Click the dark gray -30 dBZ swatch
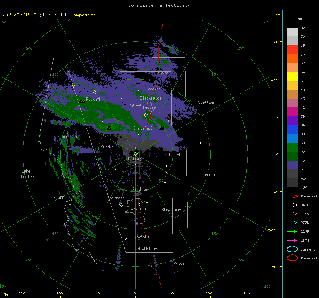Viewport: 319px width, 298px height. [x=292, y=183]
